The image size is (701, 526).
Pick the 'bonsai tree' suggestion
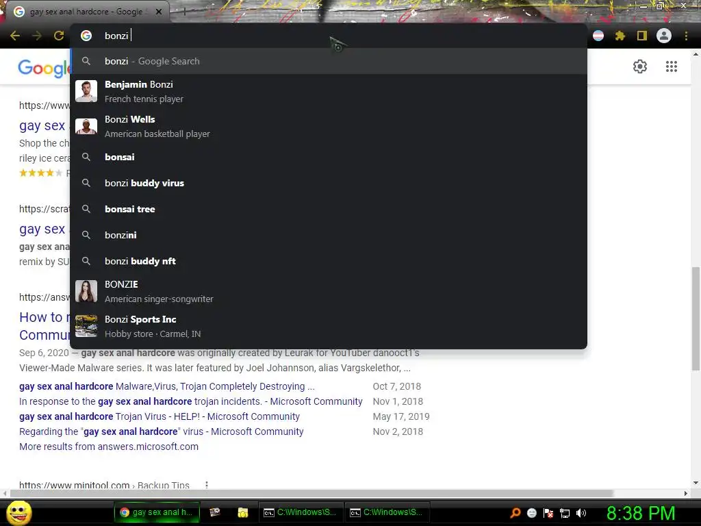coord(329,209)
